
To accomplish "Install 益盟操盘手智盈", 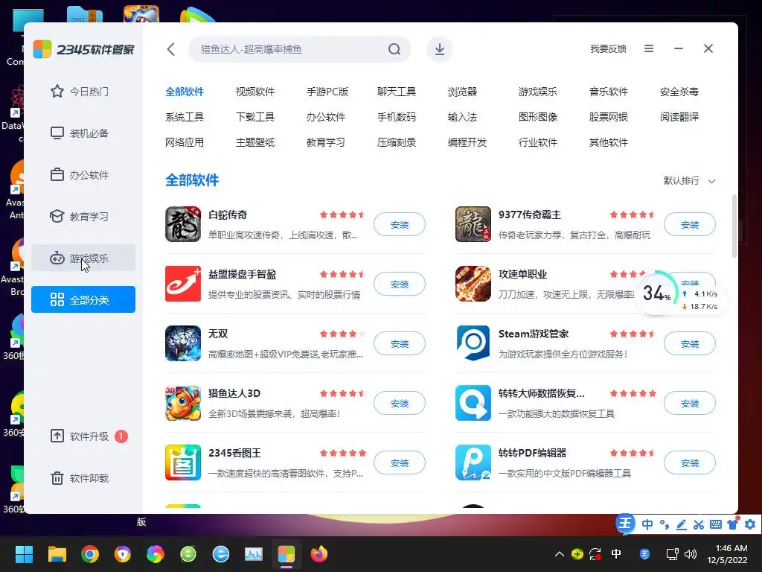I will 400,284.
